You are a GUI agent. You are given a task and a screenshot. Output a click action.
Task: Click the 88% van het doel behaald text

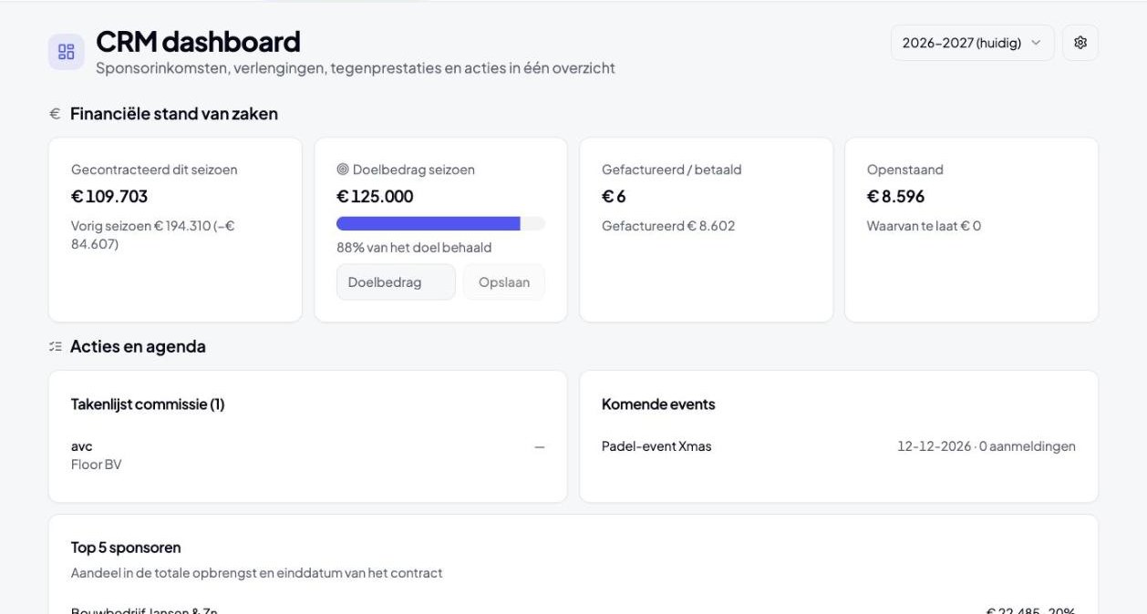pos(415,247)
